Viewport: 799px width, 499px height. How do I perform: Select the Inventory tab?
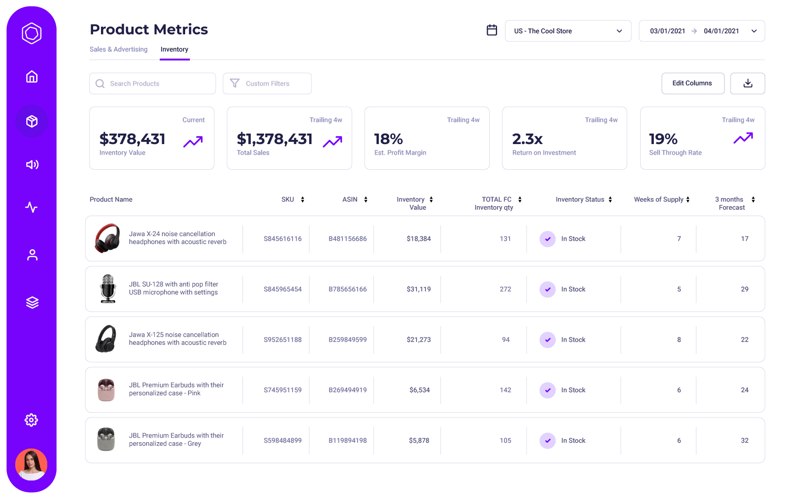(x=174, y=49)
